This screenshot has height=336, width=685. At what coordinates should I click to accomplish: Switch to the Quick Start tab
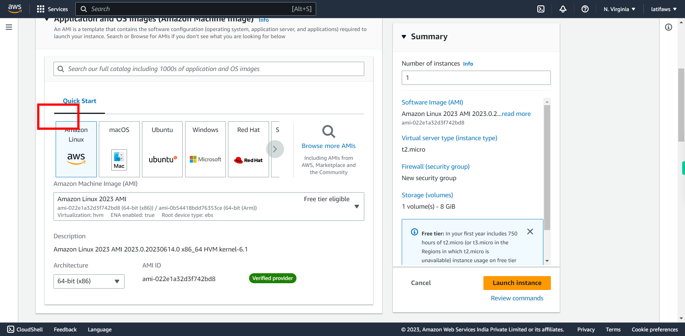tap(80, 101)
